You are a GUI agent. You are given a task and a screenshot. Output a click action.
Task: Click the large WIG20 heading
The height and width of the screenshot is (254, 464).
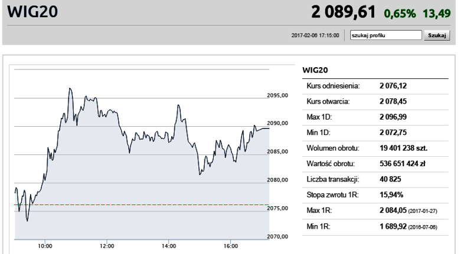(32, 12)
